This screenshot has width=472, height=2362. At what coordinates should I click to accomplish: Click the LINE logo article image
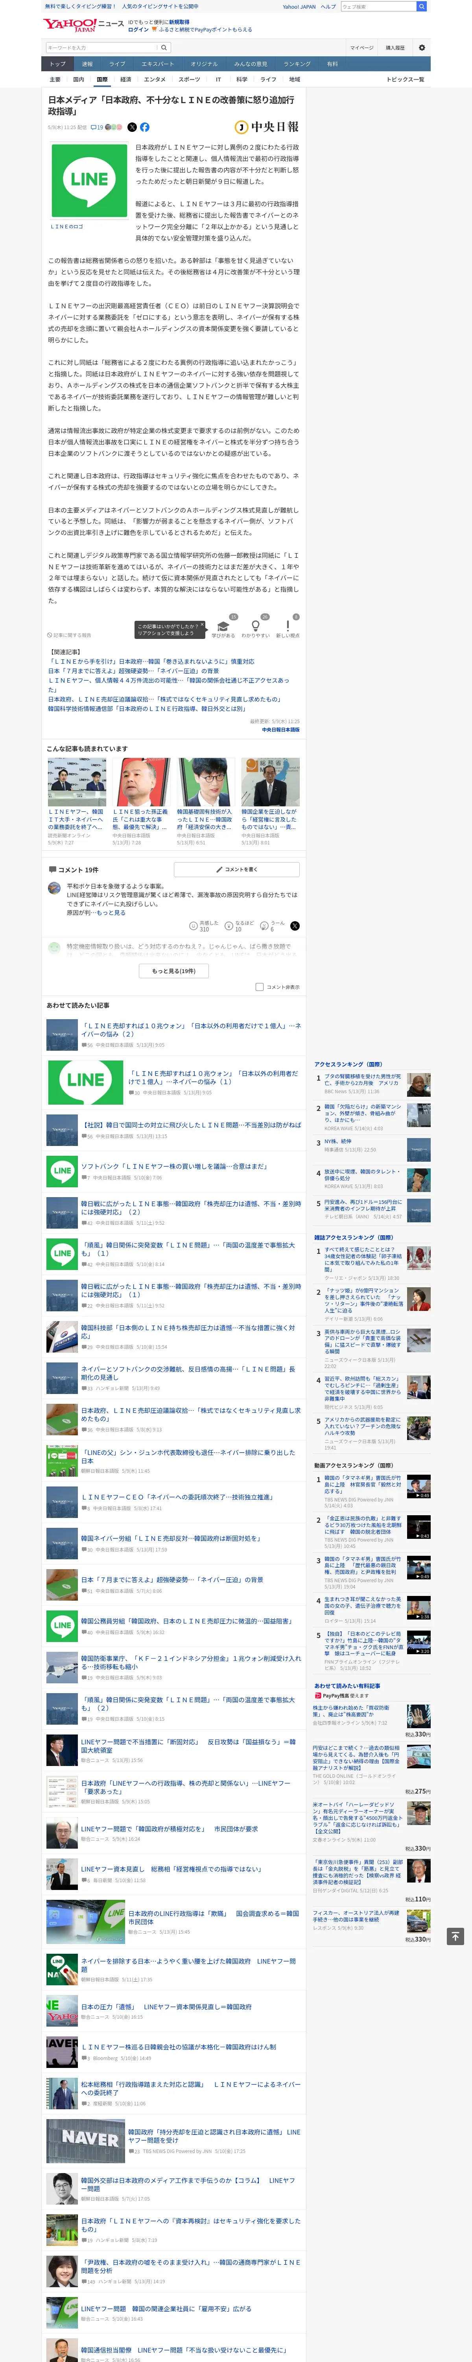click(89, 180)
